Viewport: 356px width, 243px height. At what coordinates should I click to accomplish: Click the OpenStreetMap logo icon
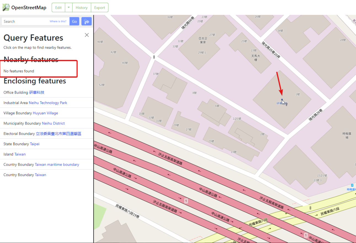pyautogui.click(x=6, y=7)
